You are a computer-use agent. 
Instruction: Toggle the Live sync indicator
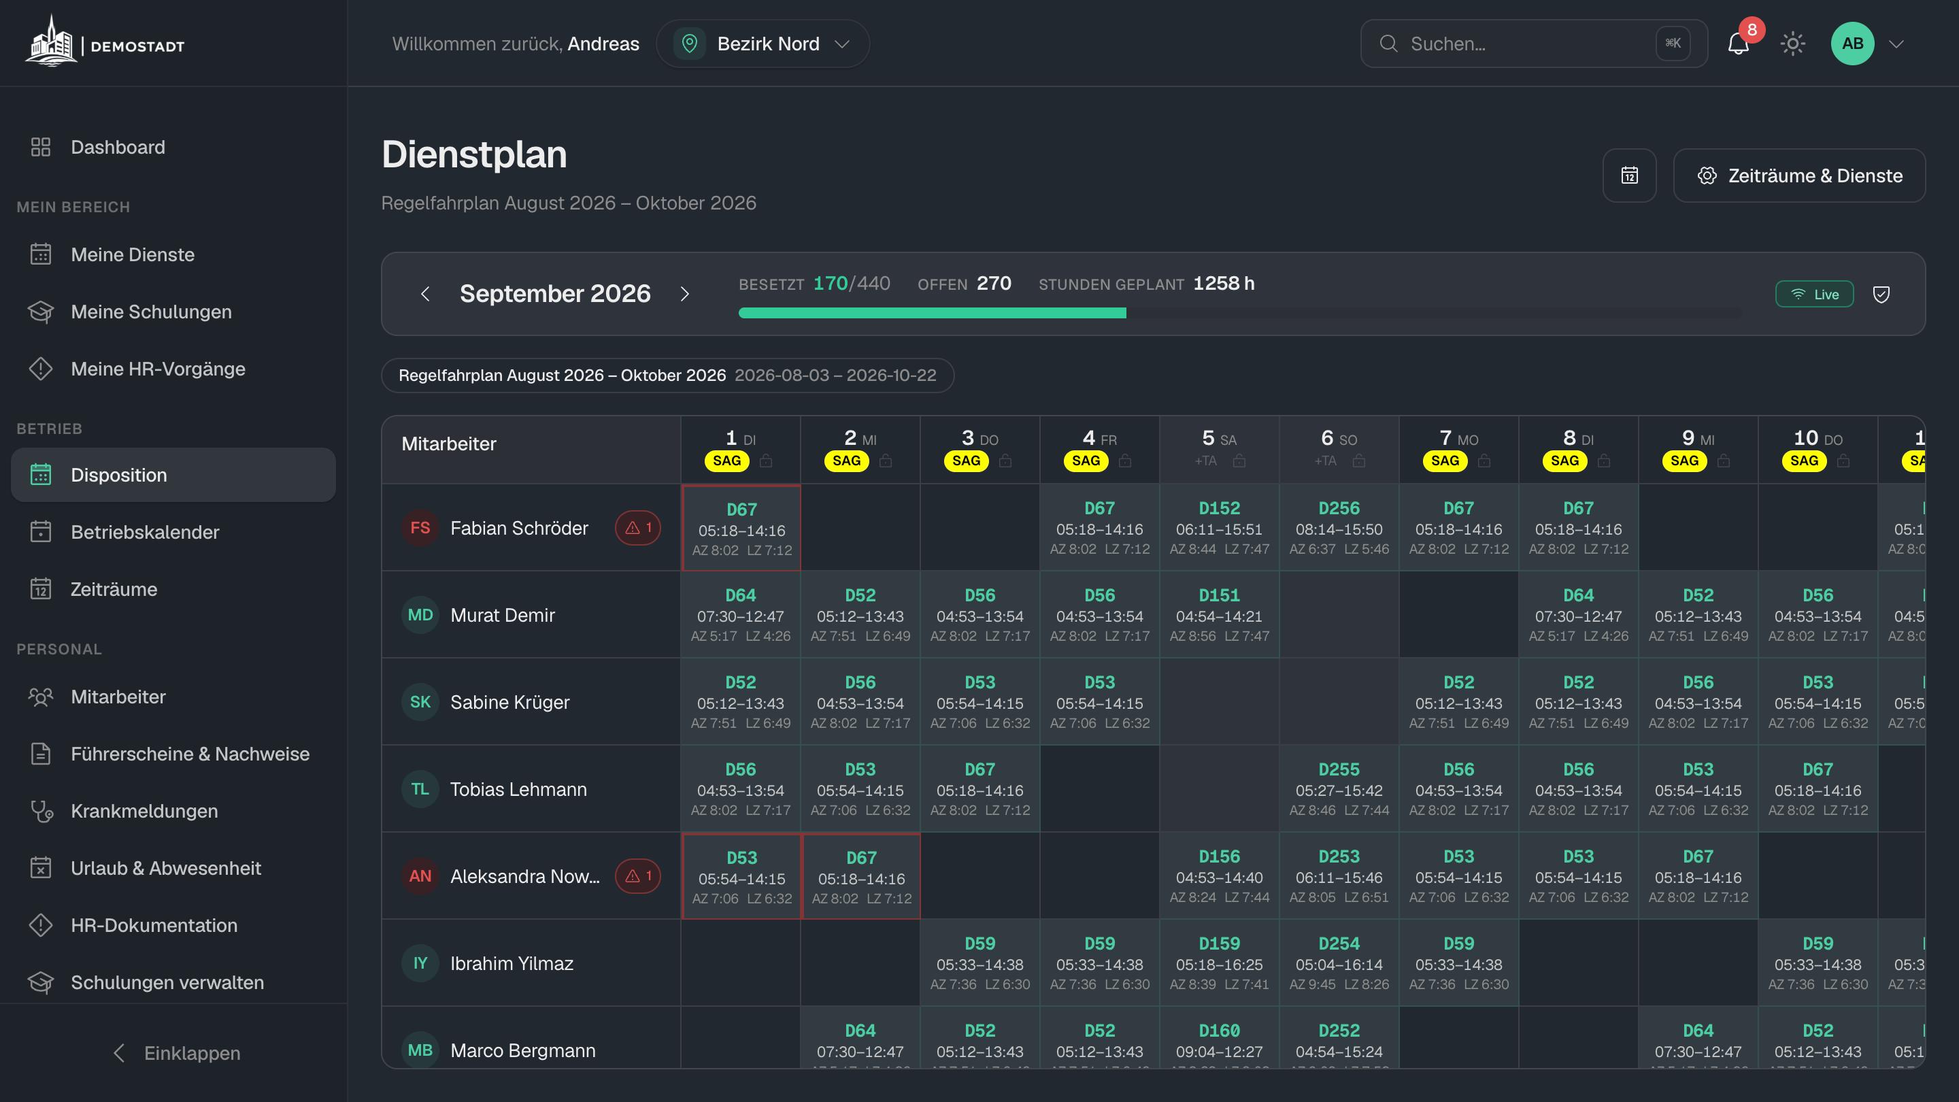(x=1813, y=295)
